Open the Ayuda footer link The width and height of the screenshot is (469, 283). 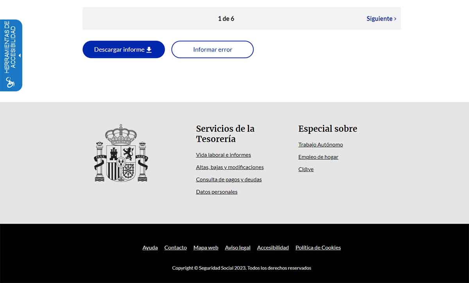tap(150, 247)
